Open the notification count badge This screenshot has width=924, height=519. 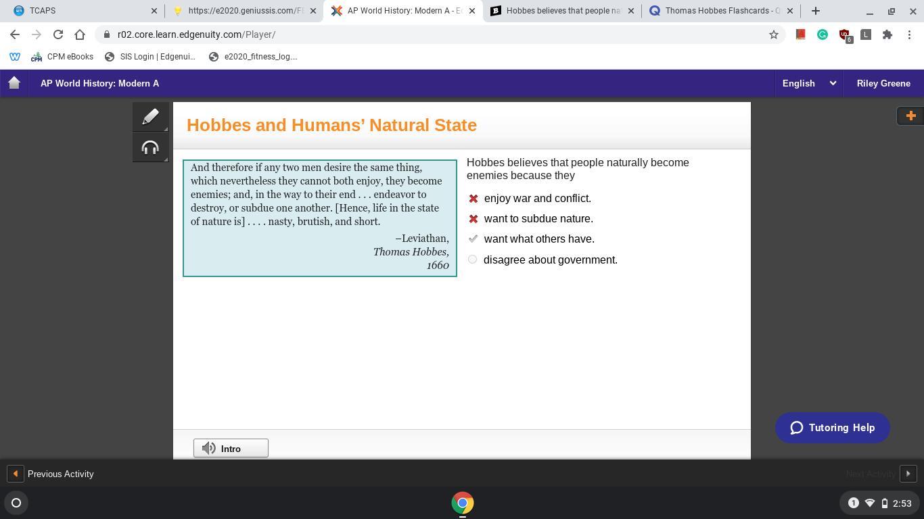tap(853, 503)
